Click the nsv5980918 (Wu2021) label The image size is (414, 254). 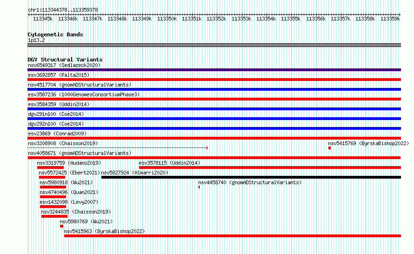point(66,182)
